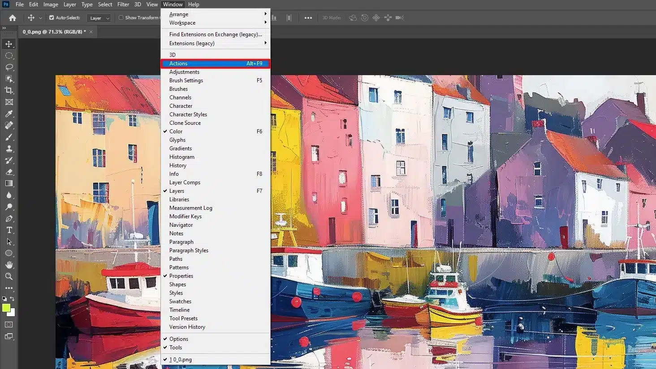Select the Horizontal Type tool
656x369 pixels.
(9, 230)
